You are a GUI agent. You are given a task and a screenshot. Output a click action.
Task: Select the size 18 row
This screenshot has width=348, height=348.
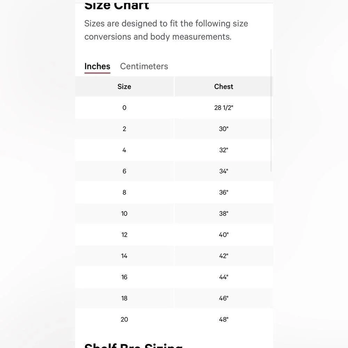(174, 298)
